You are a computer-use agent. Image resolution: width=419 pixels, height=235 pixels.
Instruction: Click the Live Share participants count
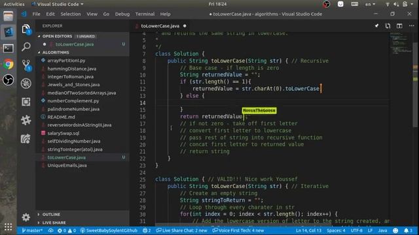[x=147, y=230]
